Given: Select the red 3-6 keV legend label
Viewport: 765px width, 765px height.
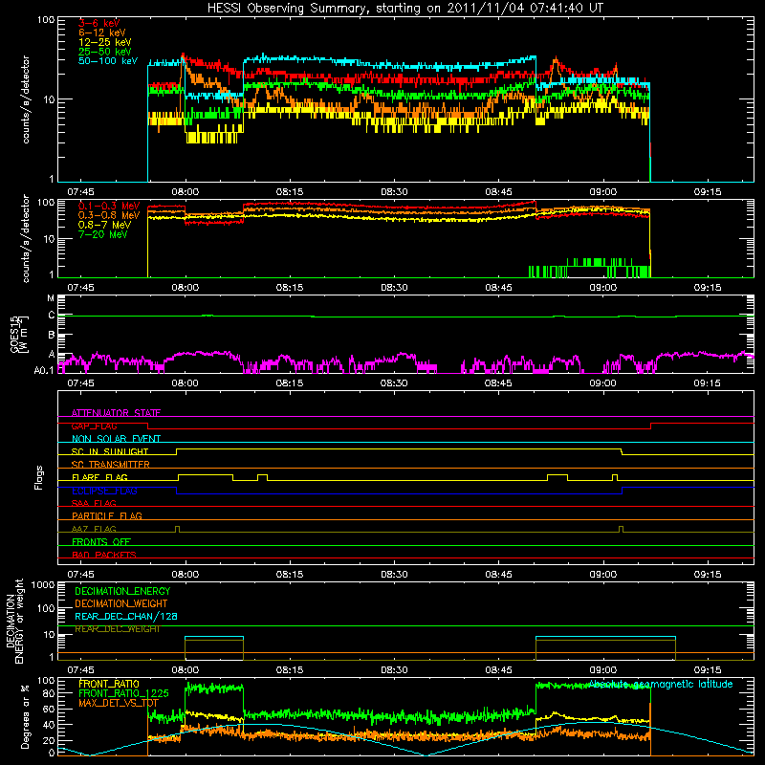Looking at the screenshot, I should (99, 23).
